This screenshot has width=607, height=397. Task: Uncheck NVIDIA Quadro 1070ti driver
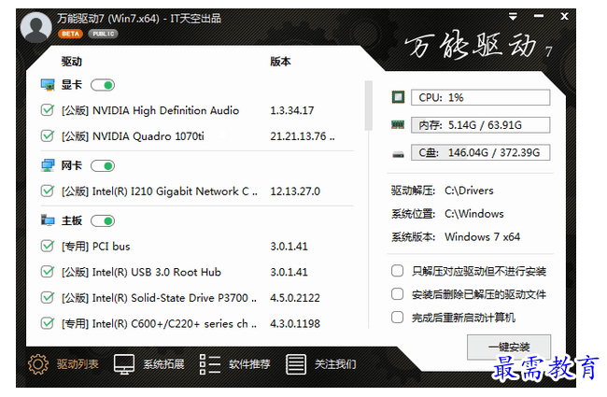[48, 136]
